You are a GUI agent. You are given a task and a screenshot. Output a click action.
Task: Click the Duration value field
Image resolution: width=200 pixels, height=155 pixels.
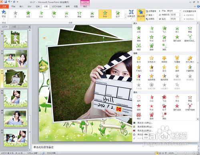click(x=174, y=15)
